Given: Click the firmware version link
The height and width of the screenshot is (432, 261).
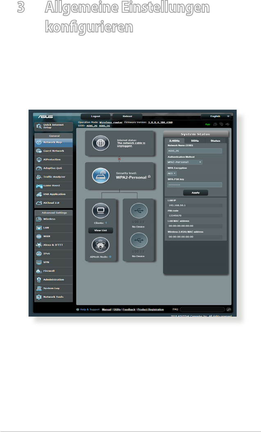Looking at the screenshot, I should (x=160, y=122).
